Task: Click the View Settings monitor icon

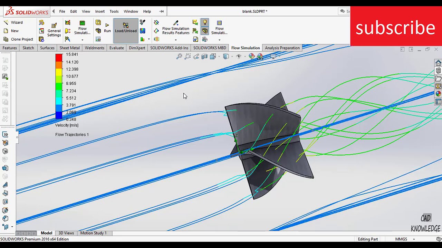Action: click(273, 56)
